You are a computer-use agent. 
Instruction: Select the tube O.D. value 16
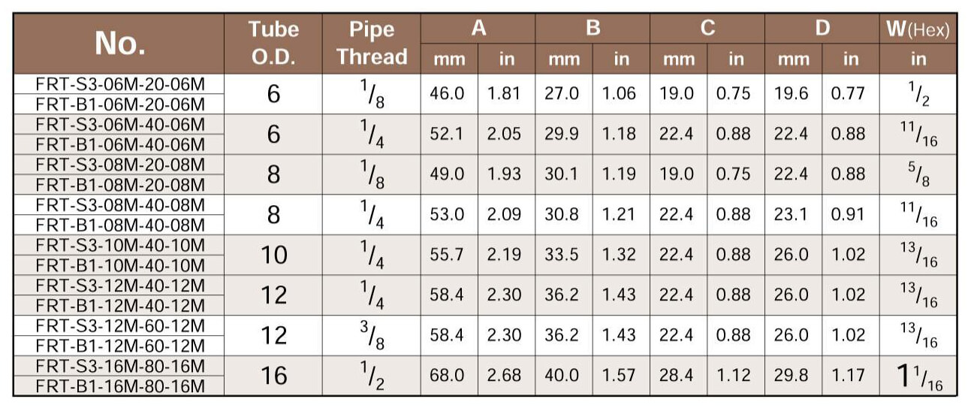[x=273, y=376]
